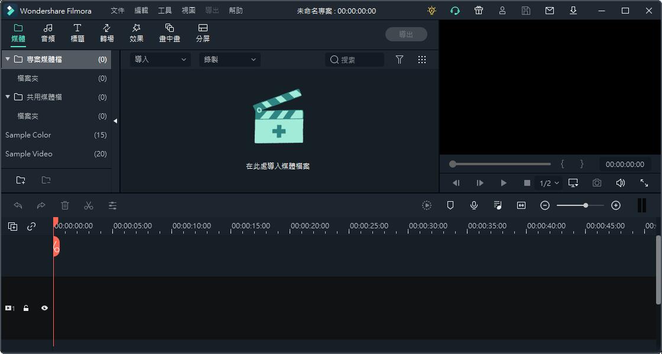Open the 1/2 playback quality dropdown
The image size is (662, 354).
pyautogui.click(x=549, y=183)
